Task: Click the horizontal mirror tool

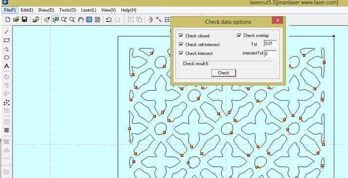Action: [7, 85]
